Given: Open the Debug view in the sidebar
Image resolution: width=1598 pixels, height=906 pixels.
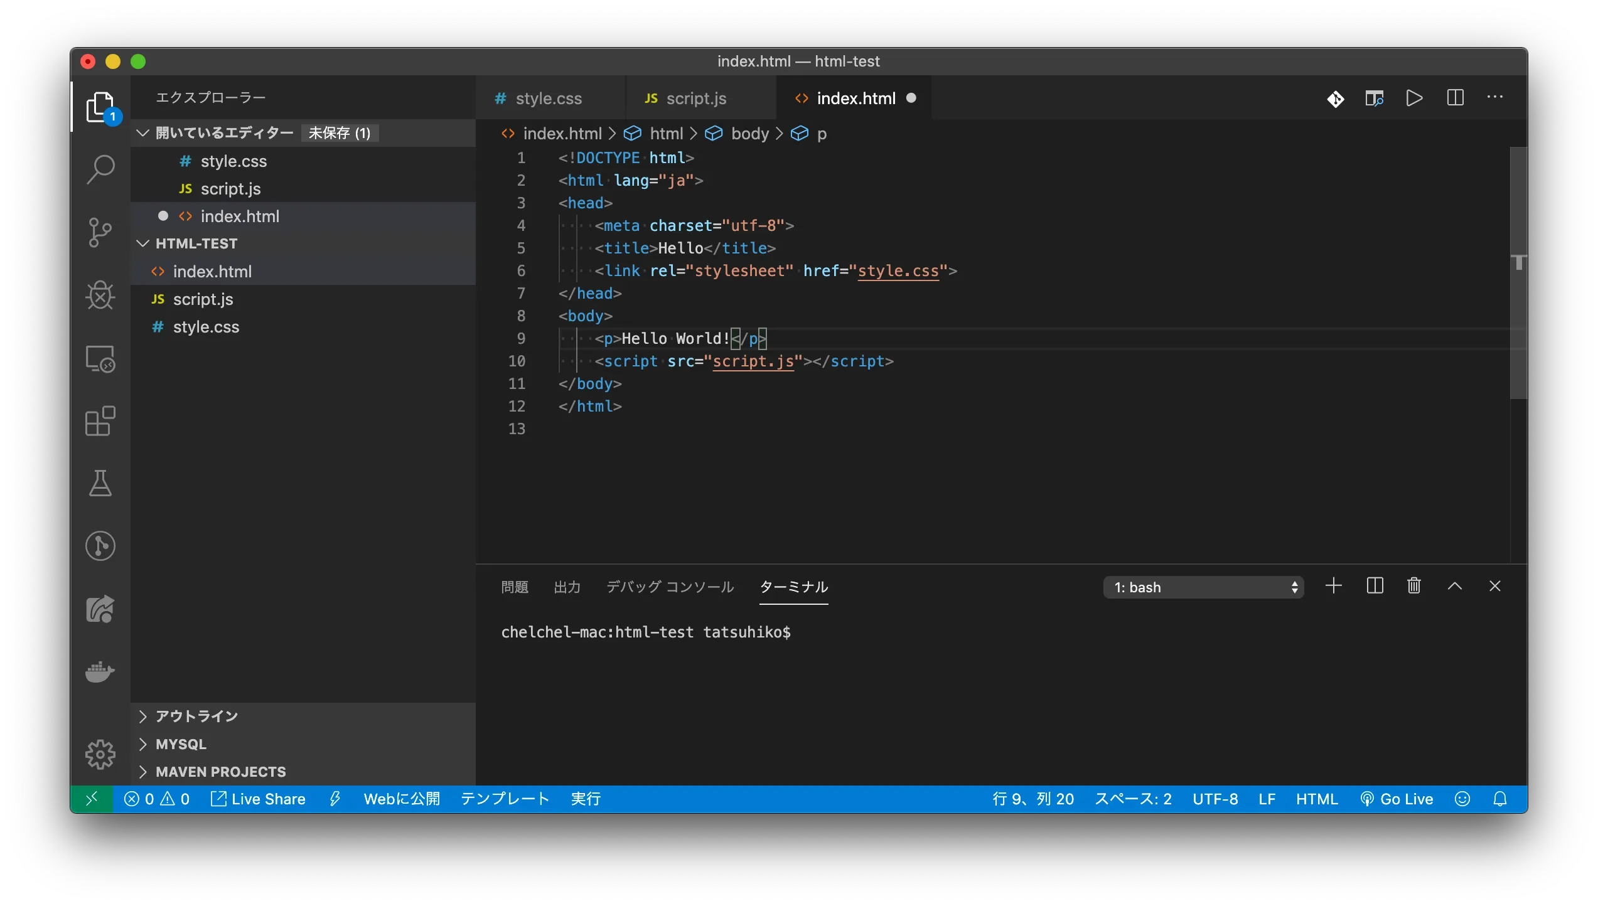Looking at the screenshot, I should click(100, 295).
